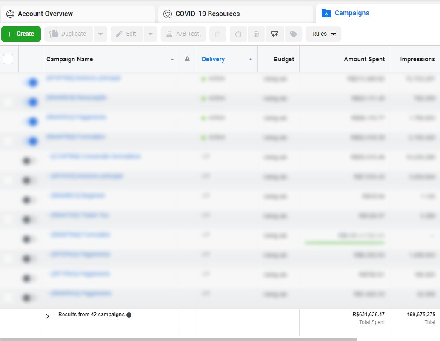
Task: Click the Impressions column header
Action: click(x=417, y=59)
